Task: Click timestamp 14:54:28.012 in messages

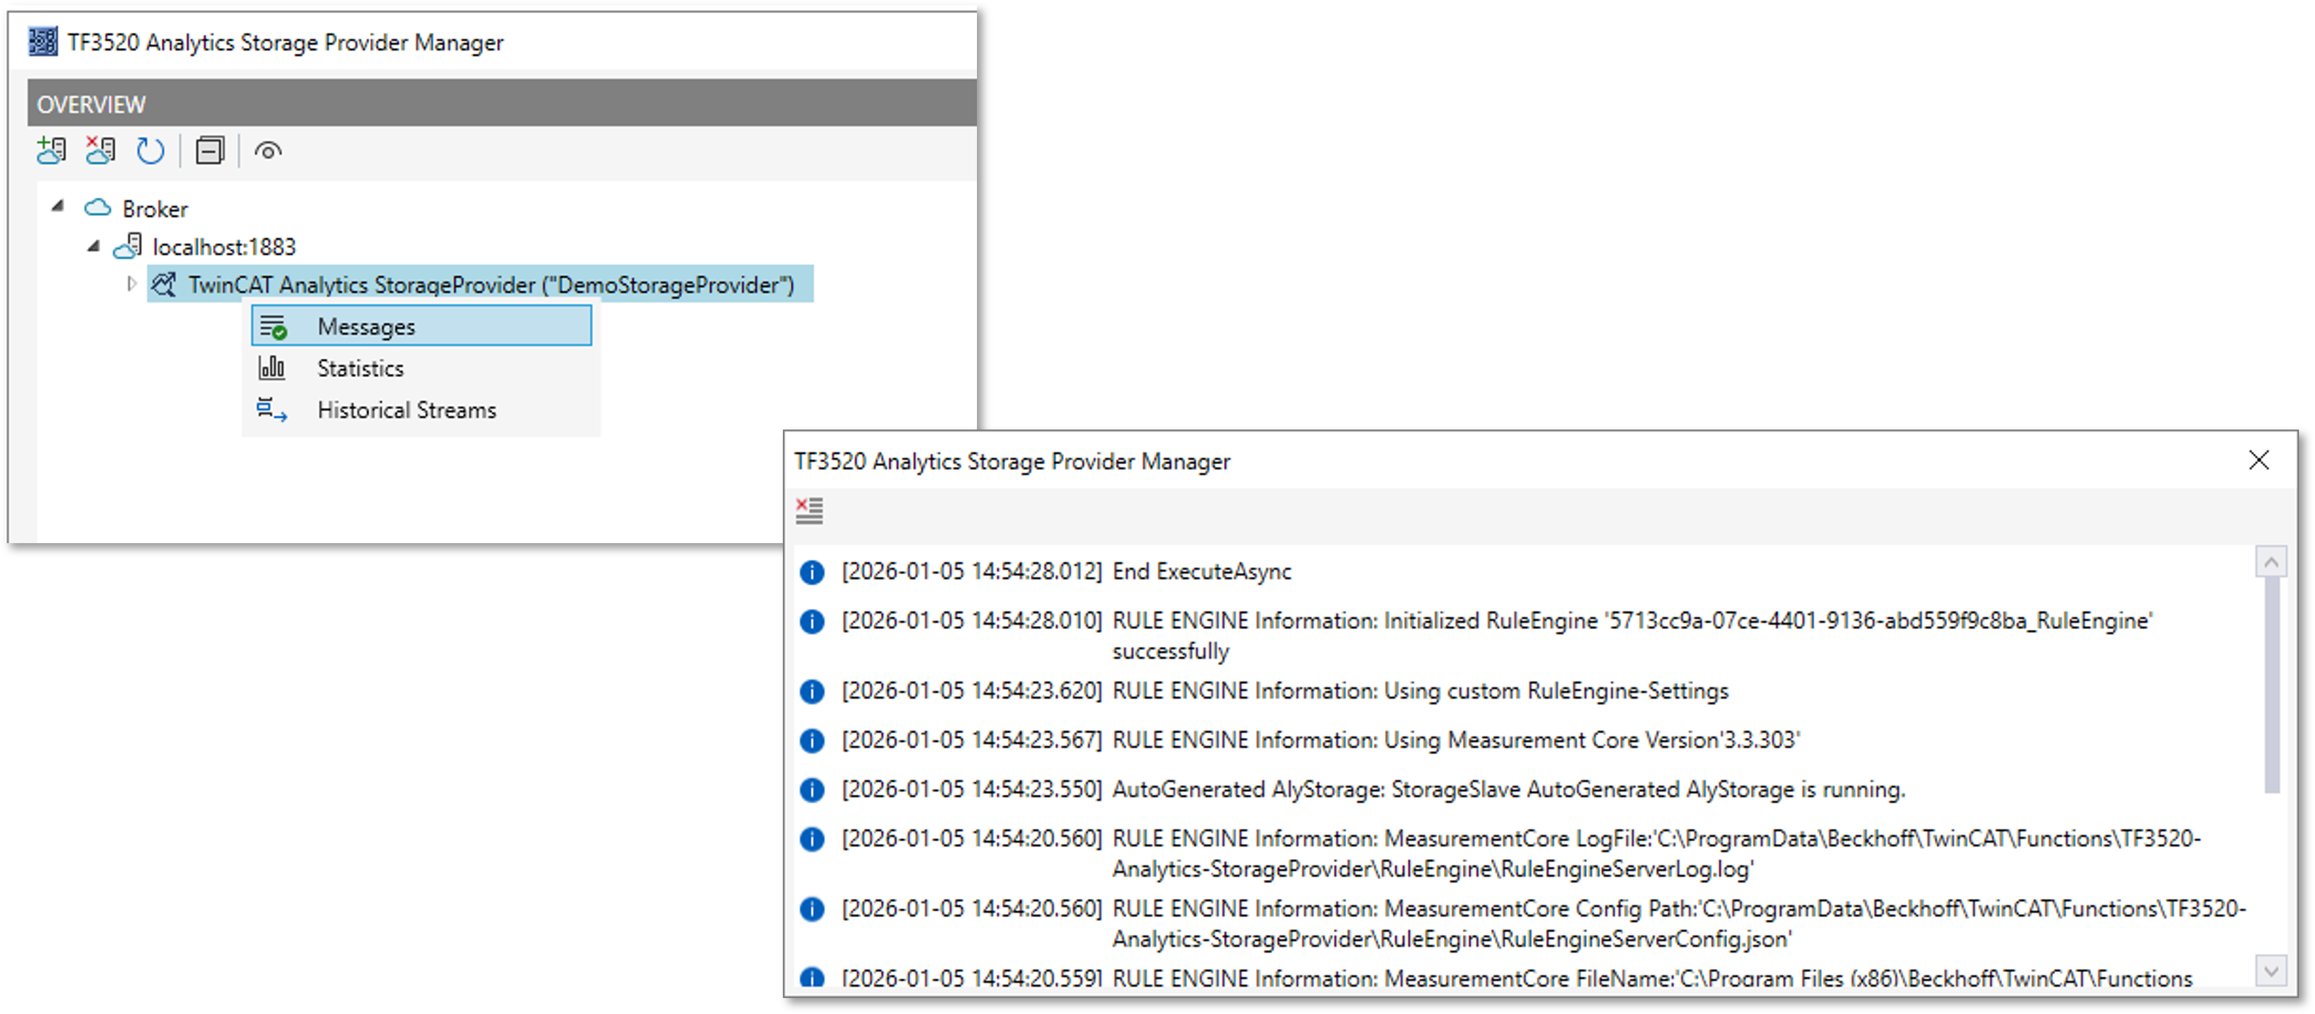Action: (971, 572)
